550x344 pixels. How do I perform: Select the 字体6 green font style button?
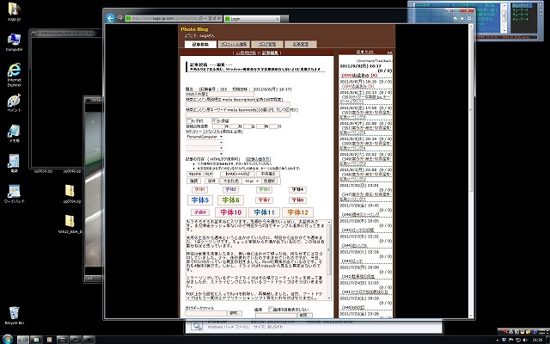coord(230,200)
